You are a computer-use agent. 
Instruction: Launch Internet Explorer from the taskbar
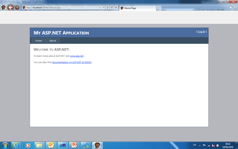coord(16,145)
